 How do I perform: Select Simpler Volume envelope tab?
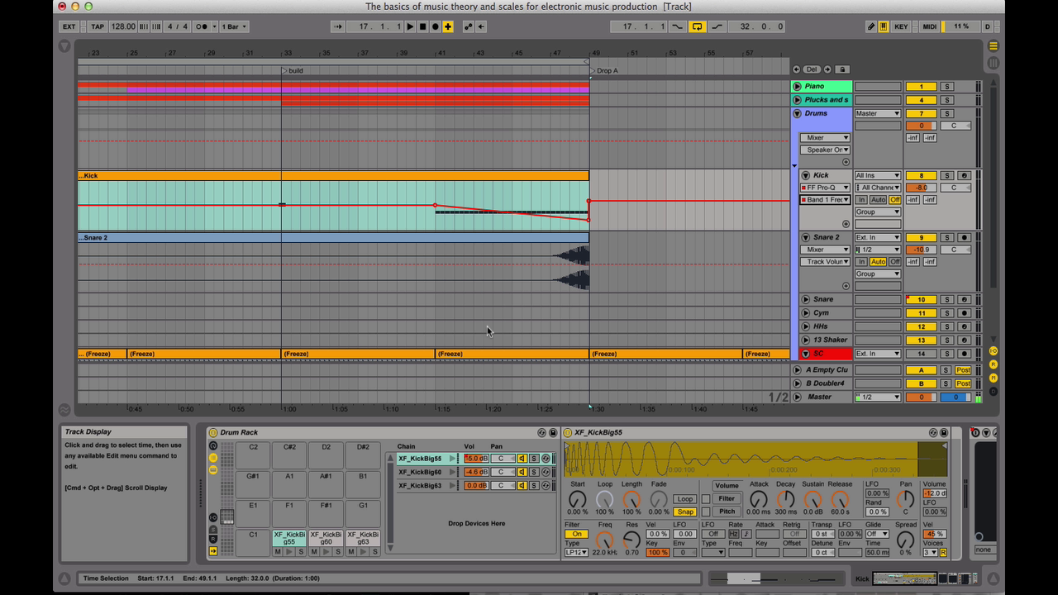point(727,486)
